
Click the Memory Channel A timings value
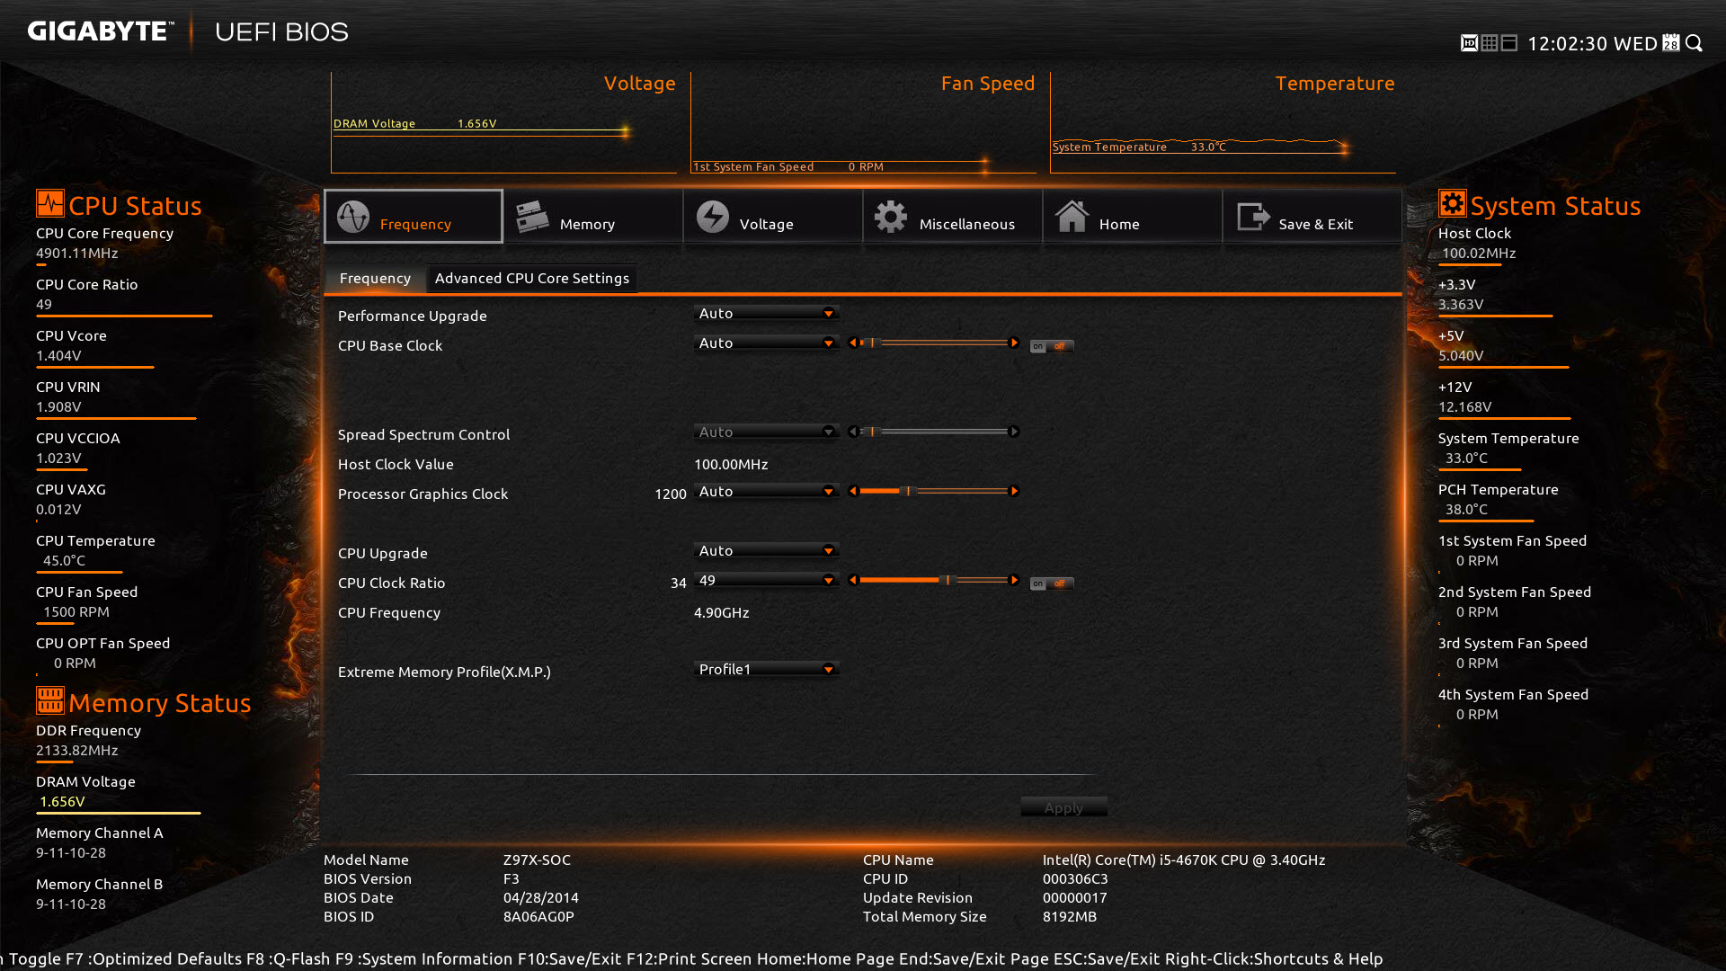(71, 853)
